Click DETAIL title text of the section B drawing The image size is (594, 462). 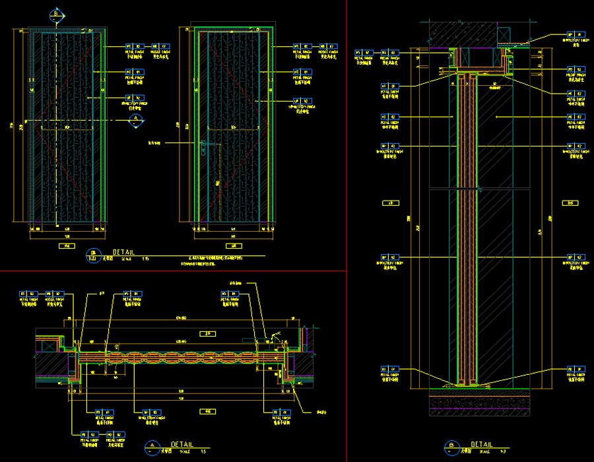[x=482, y=445]
